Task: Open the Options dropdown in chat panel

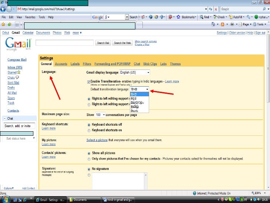Action: pyautogui.click(x=9, y=188)
